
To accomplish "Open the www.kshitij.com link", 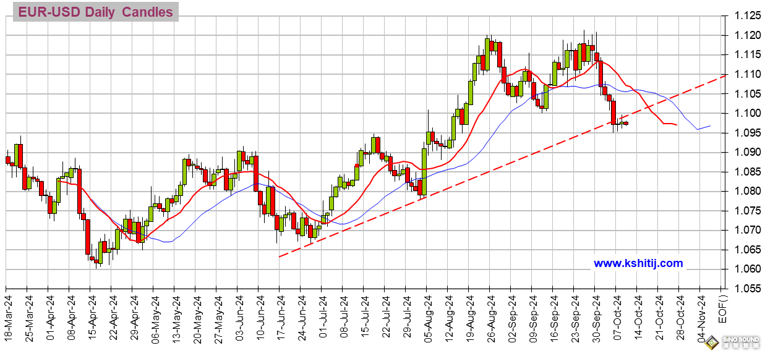I will click(x=638, y=263).
